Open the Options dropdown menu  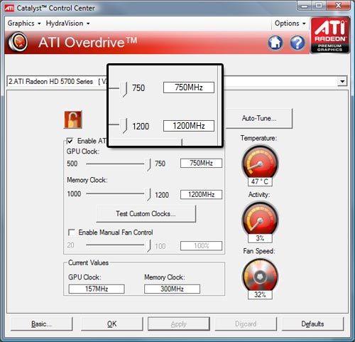click(290, 23)
